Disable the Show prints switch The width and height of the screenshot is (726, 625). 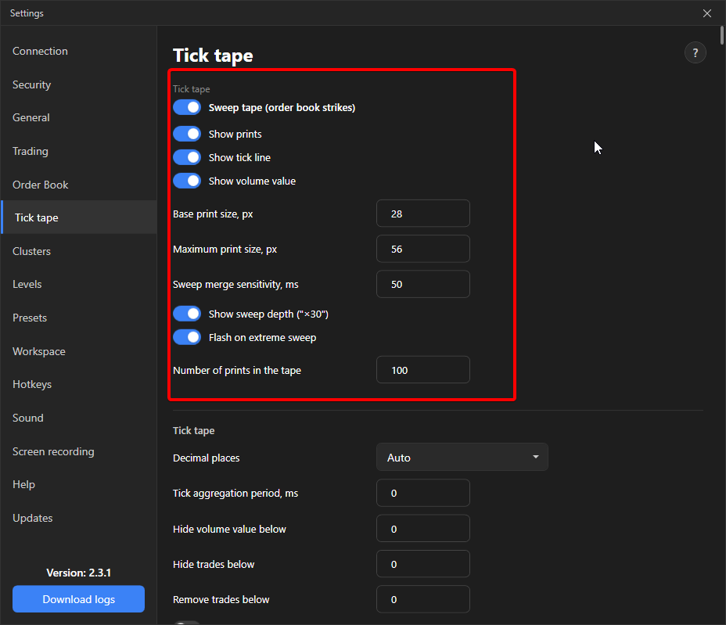click(x=187, y=134)
